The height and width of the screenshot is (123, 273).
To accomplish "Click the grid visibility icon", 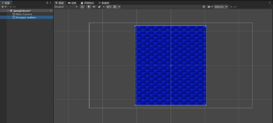I will pyautogui.click(x=115, y=7).
